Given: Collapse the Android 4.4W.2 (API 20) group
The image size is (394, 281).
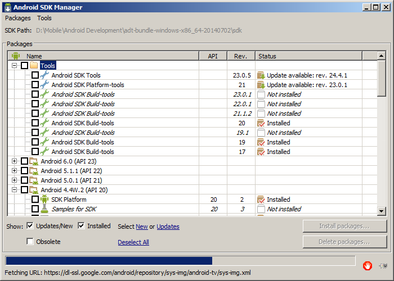Looking at the screenshot, I should click(14, 190).
